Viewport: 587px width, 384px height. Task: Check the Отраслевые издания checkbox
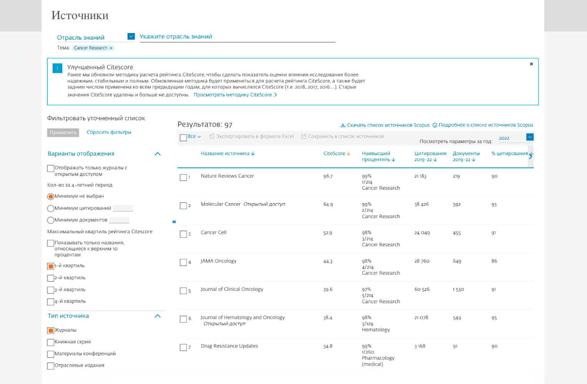[x=50, y=366]
